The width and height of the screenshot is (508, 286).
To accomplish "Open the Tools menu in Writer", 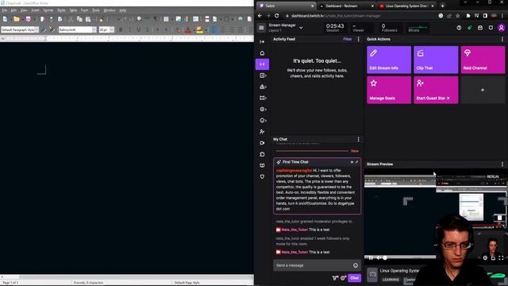I will (95, 10).
